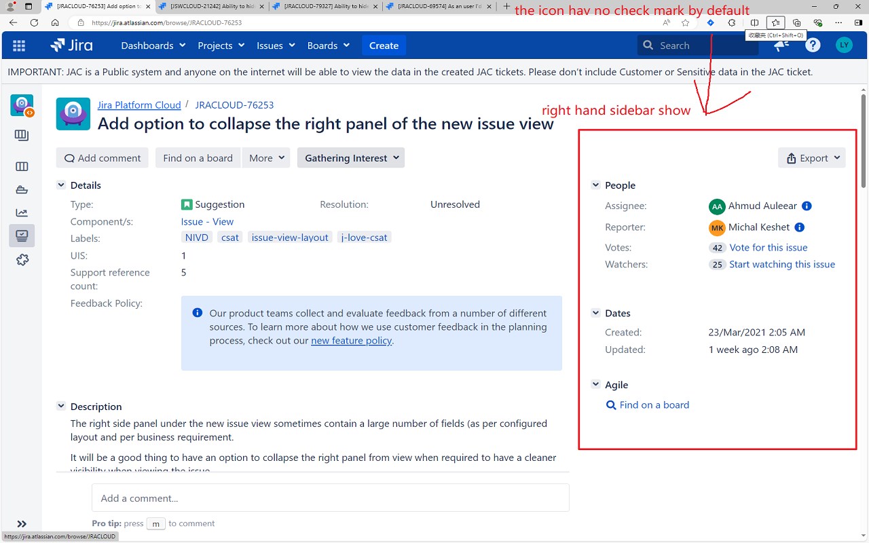Open the LY user profile avatar menu
Screen dimensions: 869x543
(x=844, y=45)
